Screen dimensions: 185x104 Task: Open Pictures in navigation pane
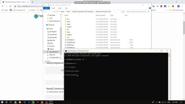52,46
